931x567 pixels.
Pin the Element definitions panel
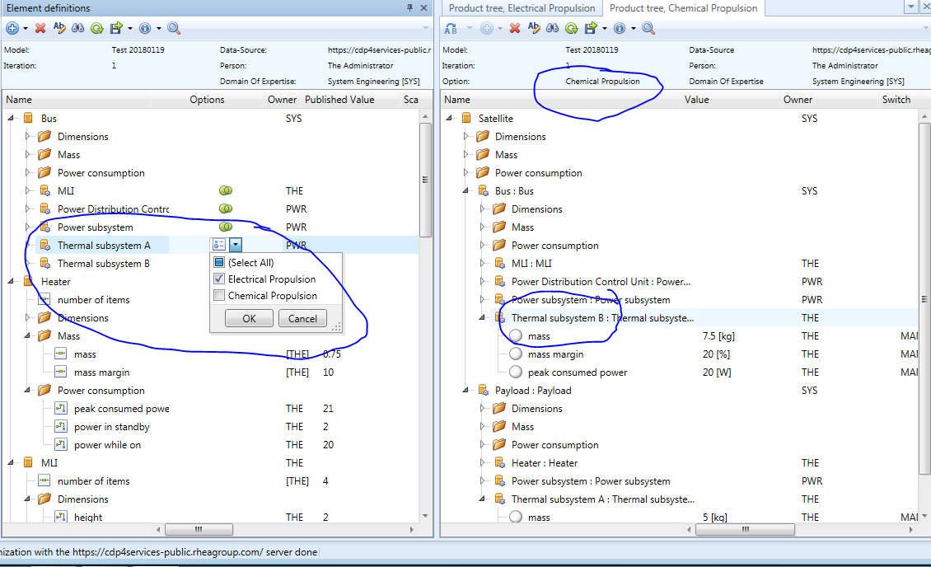point(409,8)
